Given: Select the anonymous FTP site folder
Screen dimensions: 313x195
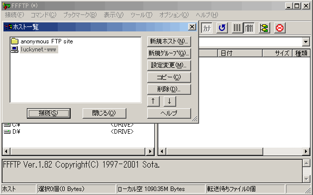Looking at the screenshot, I should click(x=42, y=41).
